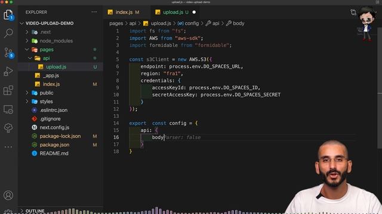Open the Search view in activity bar
The width and height of the screenshot is (382, 214).
[x=8, y=33]
